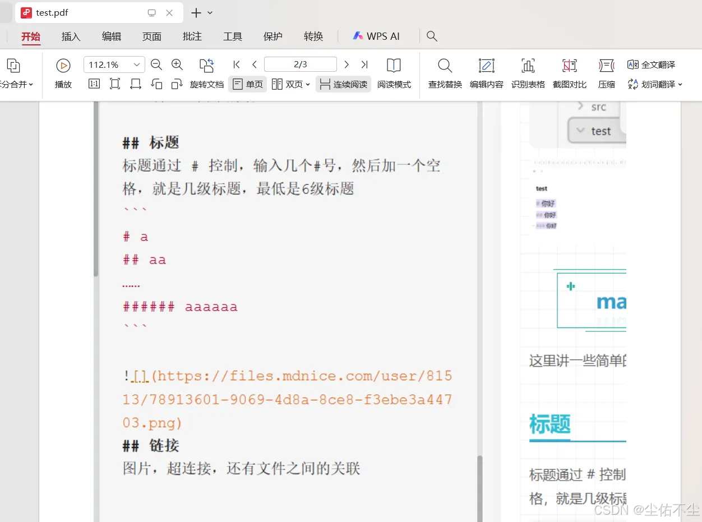
Task: Set view to actual size 1:1
Action: pos(94,84)
